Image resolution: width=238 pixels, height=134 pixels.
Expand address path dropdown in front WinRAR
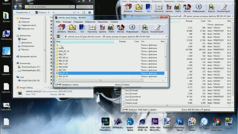point(166,36)
